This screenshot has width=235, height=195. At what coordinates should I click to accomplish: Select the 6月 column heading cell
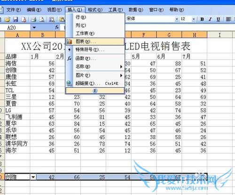point(169,57)
